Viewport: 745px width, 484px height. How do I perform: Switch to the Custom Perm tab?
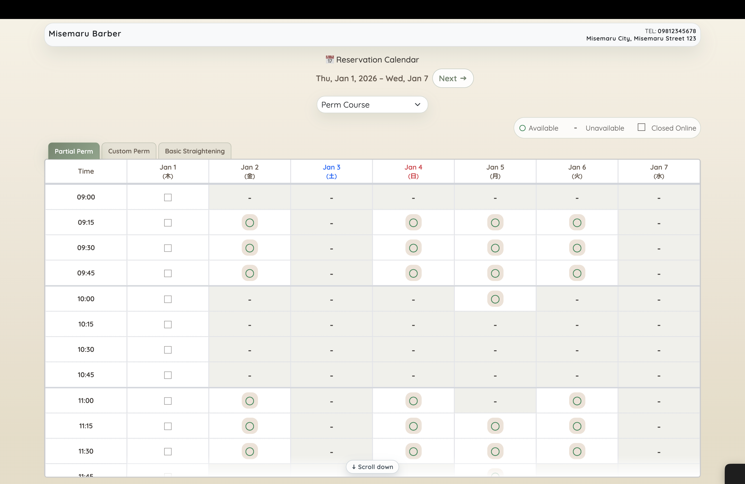point(129,151)
